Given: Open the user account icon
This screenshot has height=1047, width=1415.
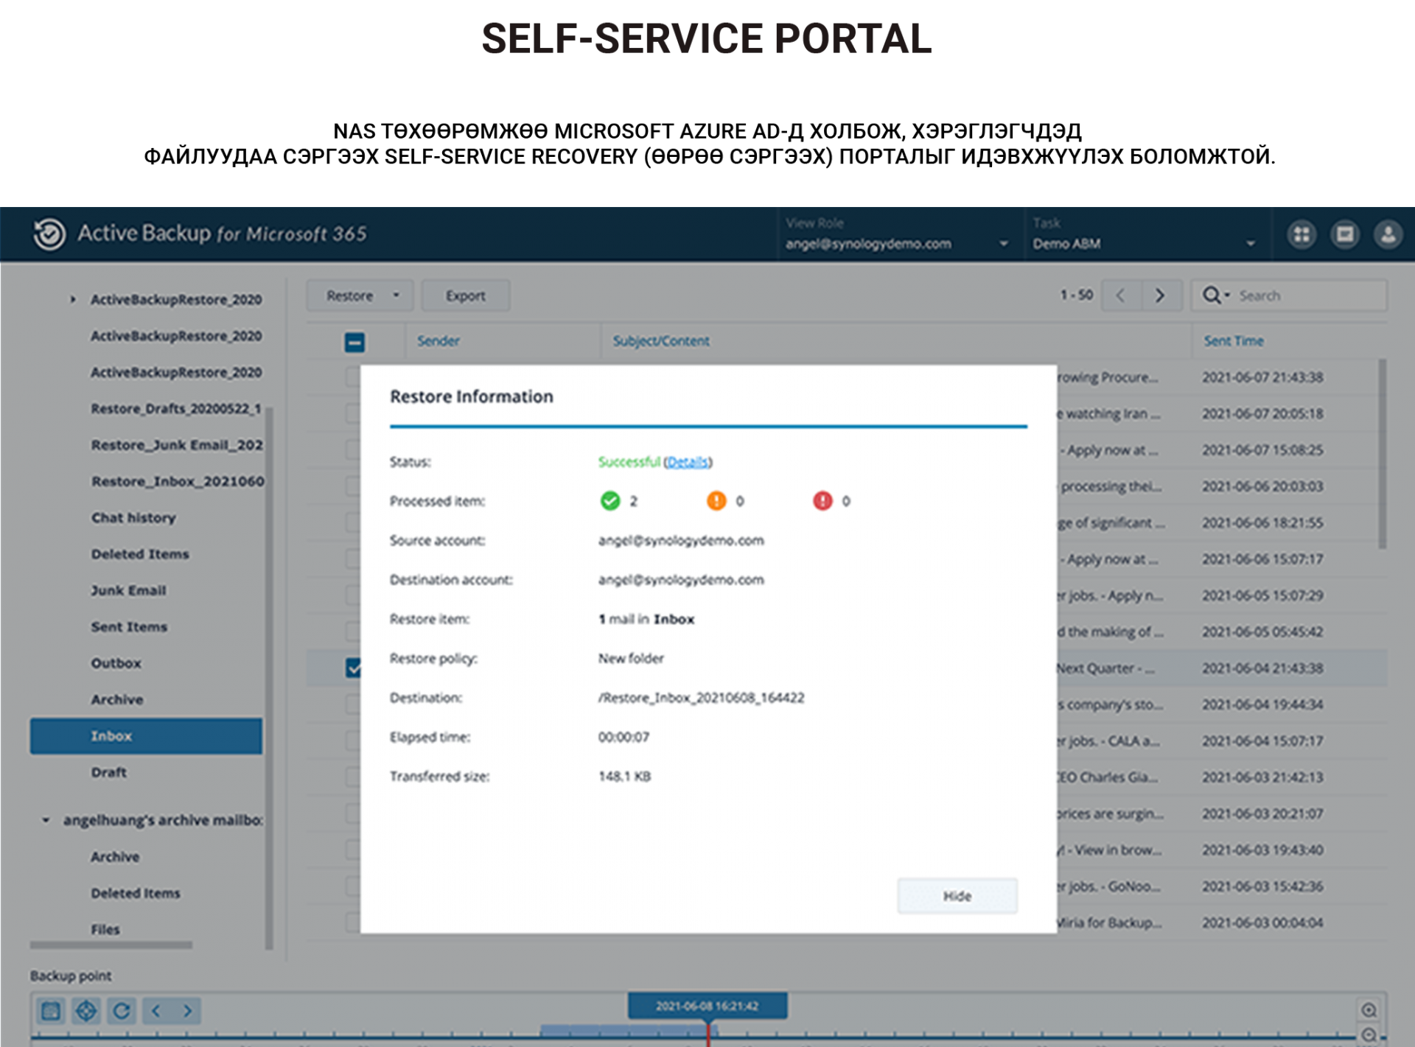Looking at the screenshot, I should [1388, 234].
